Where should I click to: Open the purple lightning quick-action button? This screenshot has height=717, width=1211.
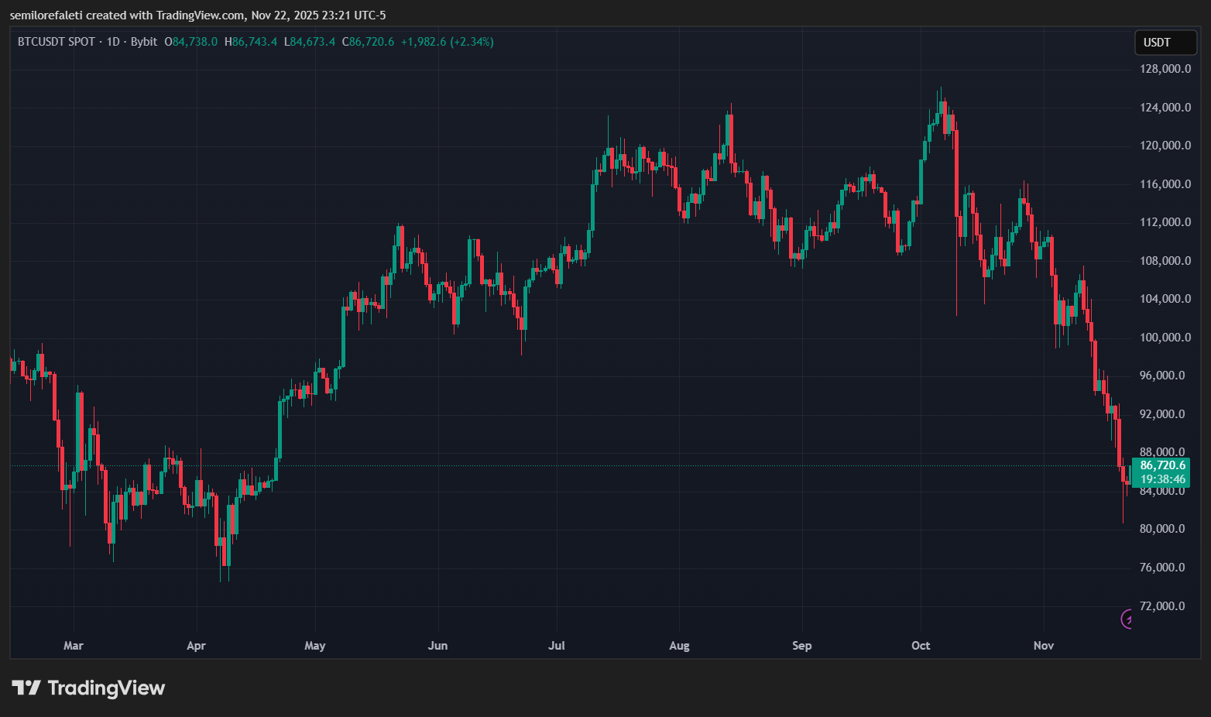coord(1127,620)
